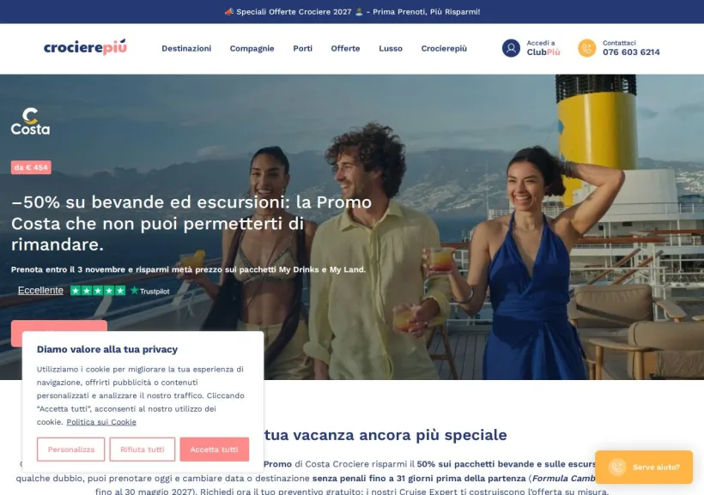Call the number 076 603 6214
The image size is (704, 495).
click(631, 52)
